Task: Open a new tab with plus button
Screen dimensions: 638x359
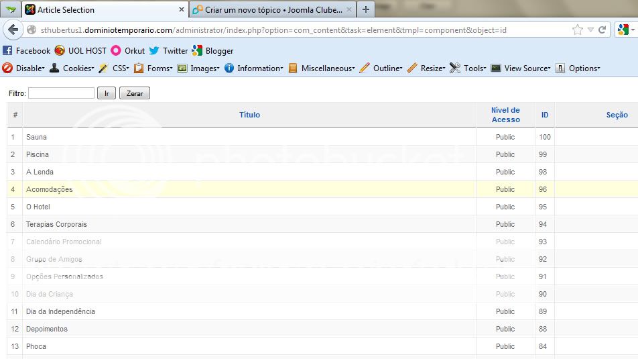Action: tap(365, 10)
